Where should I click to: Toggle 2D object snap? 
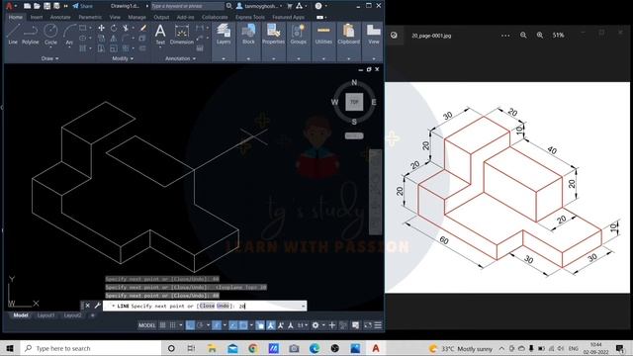tap(243, 325)
